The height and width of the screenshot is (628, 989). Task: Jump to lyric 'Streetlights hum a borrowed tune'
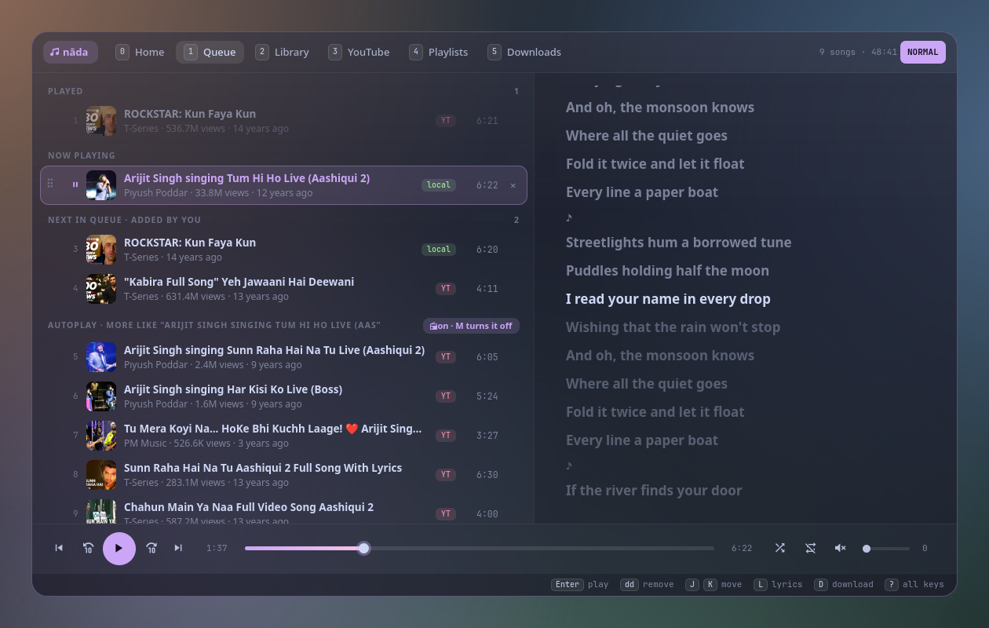[x=678, y=243]
